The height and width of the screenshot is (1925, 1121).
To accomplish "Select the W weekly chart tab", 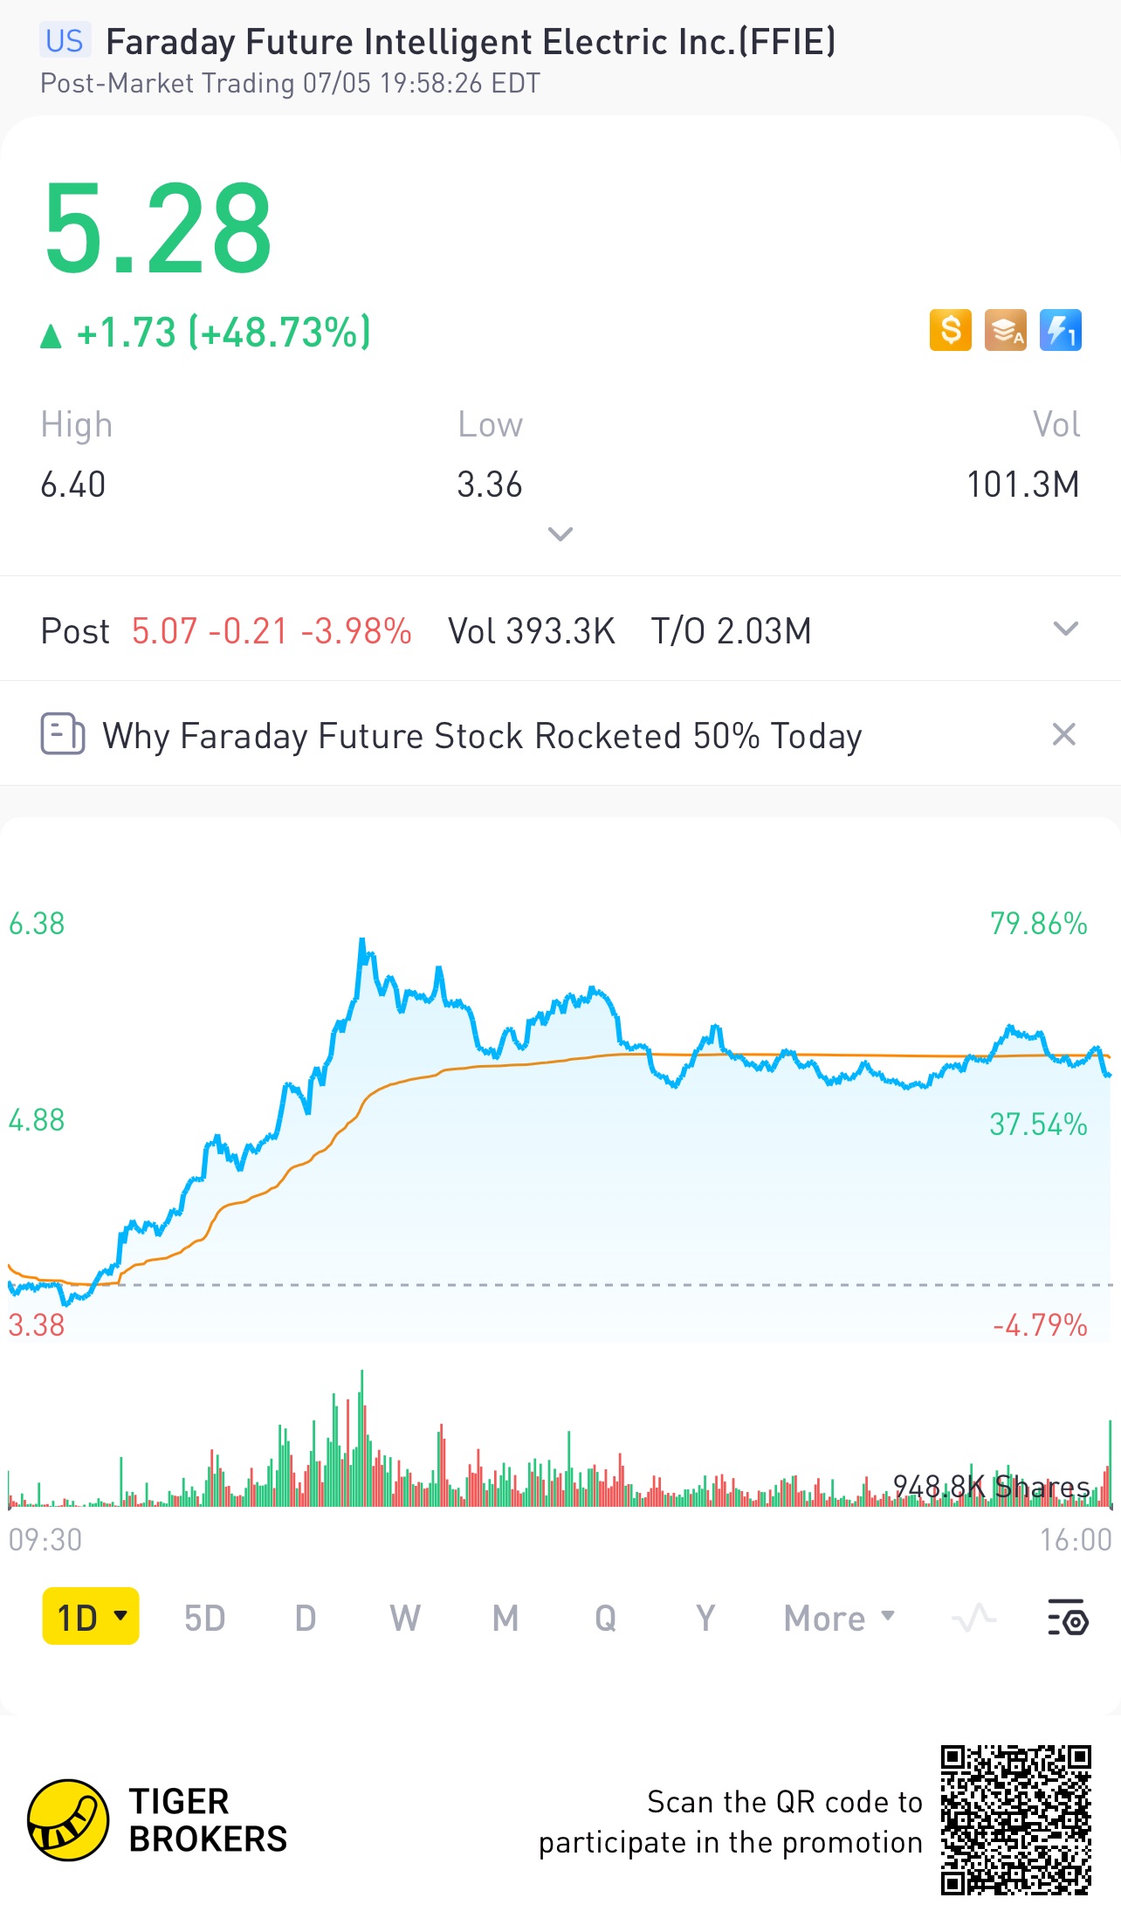I will coord(405,1618).
